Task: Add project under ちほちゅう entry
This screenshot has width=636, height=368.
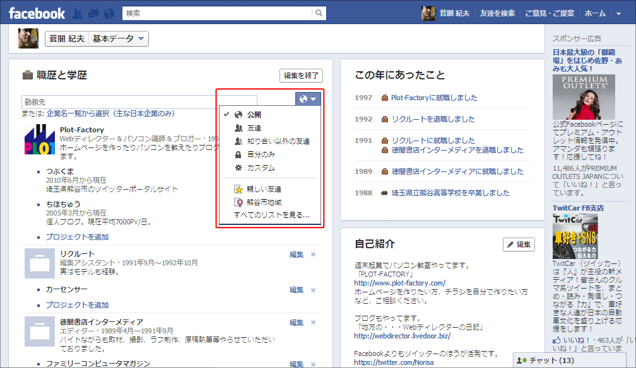Action: 77,237
